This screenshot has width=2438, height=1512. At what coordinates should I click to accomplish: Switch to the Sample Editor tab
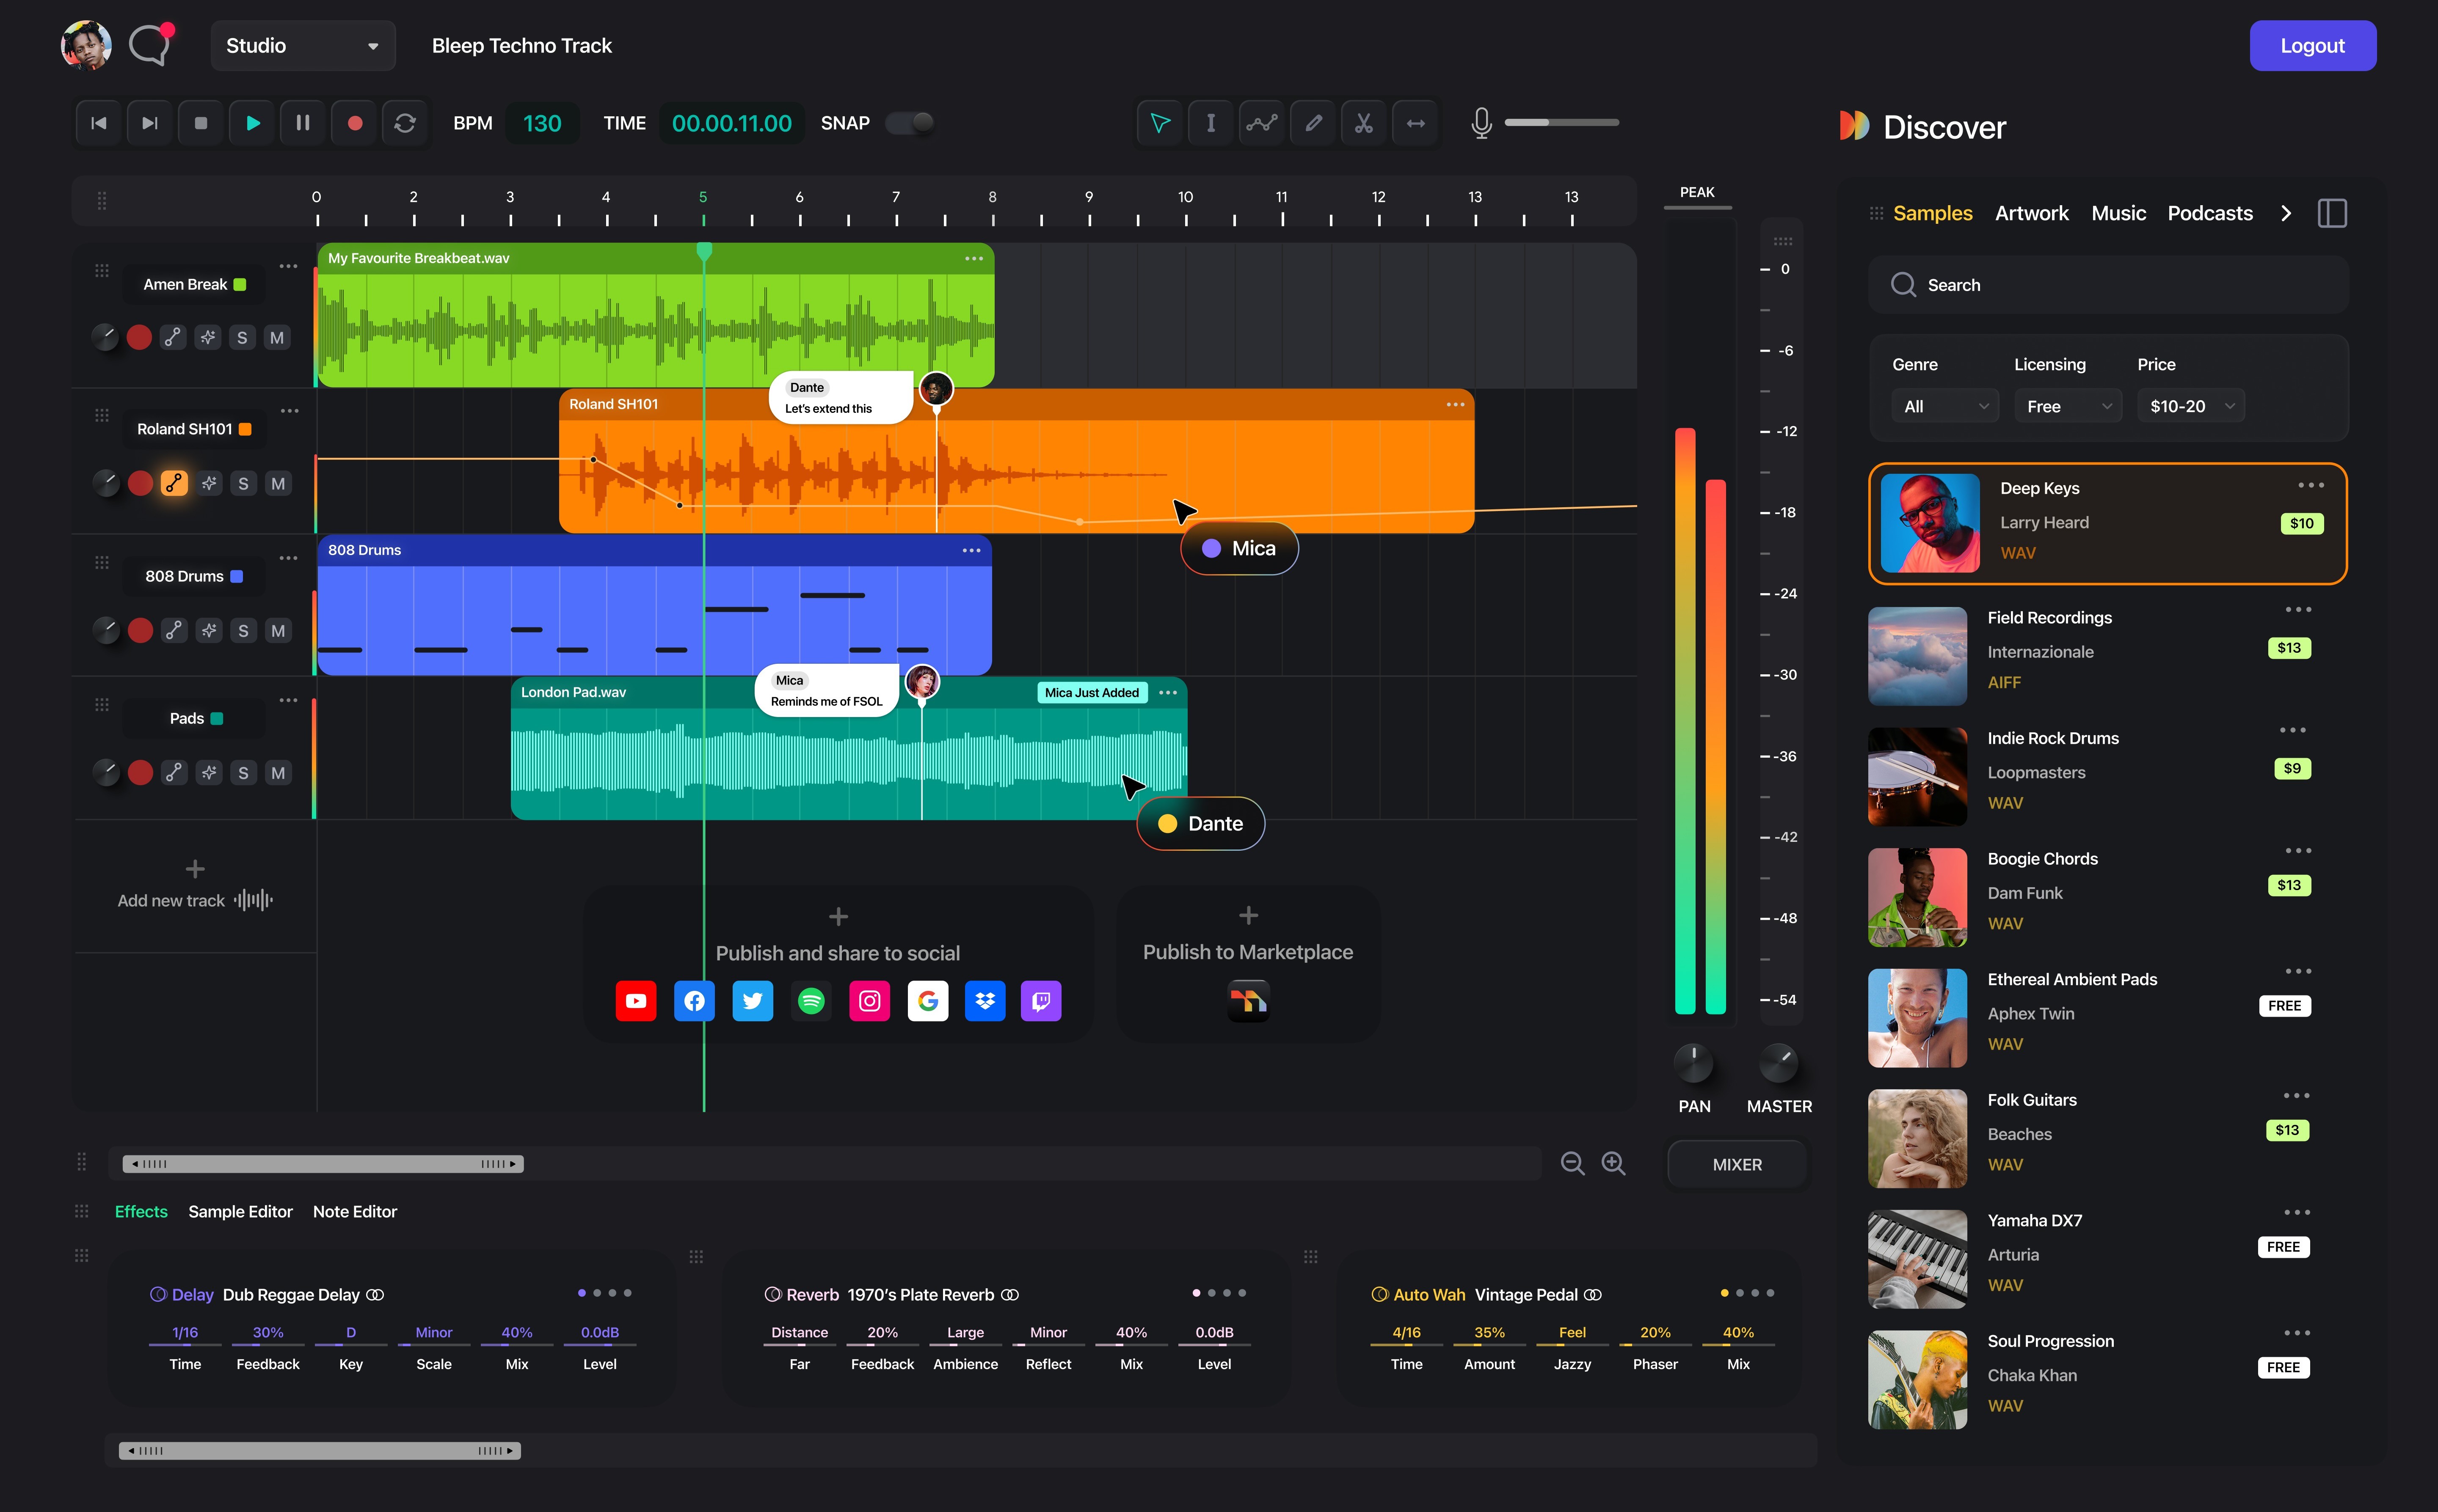click(x=240, y=1212)
